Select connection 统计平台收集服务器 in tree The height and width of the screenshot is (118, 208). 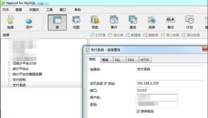pyautogui.click(x=27, y=74)
